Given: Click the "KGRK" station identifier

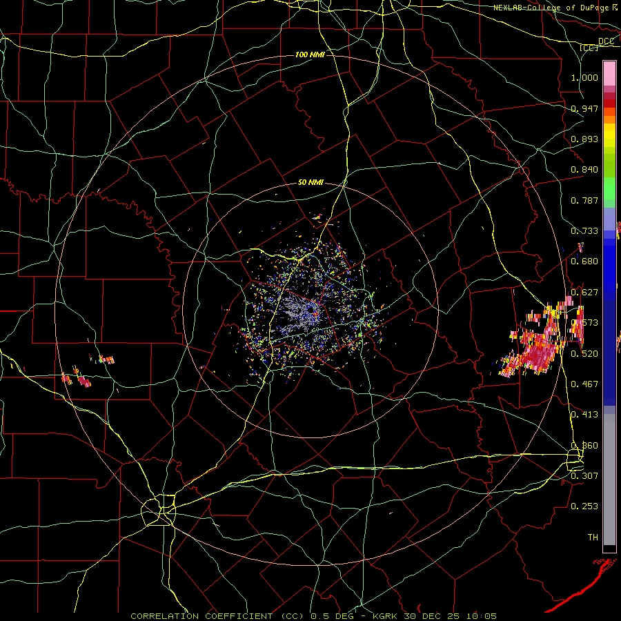Looking at the screenshot, I should pos(386,616).
